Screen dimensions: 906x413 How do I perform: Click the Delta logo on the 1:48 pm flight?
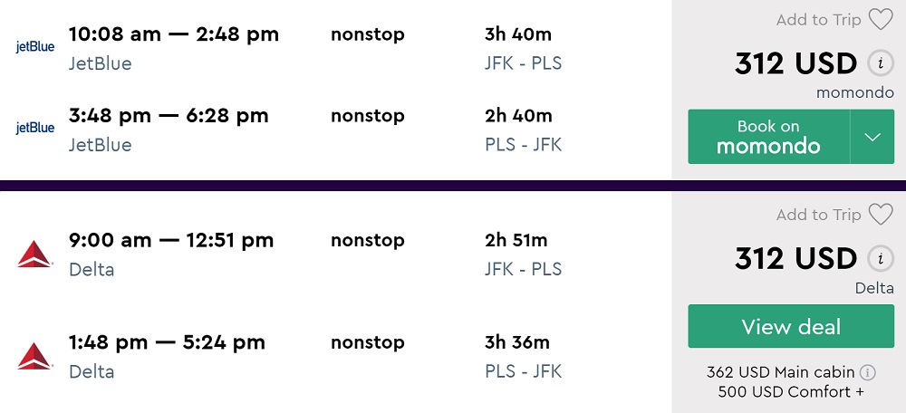pos(35,355)
